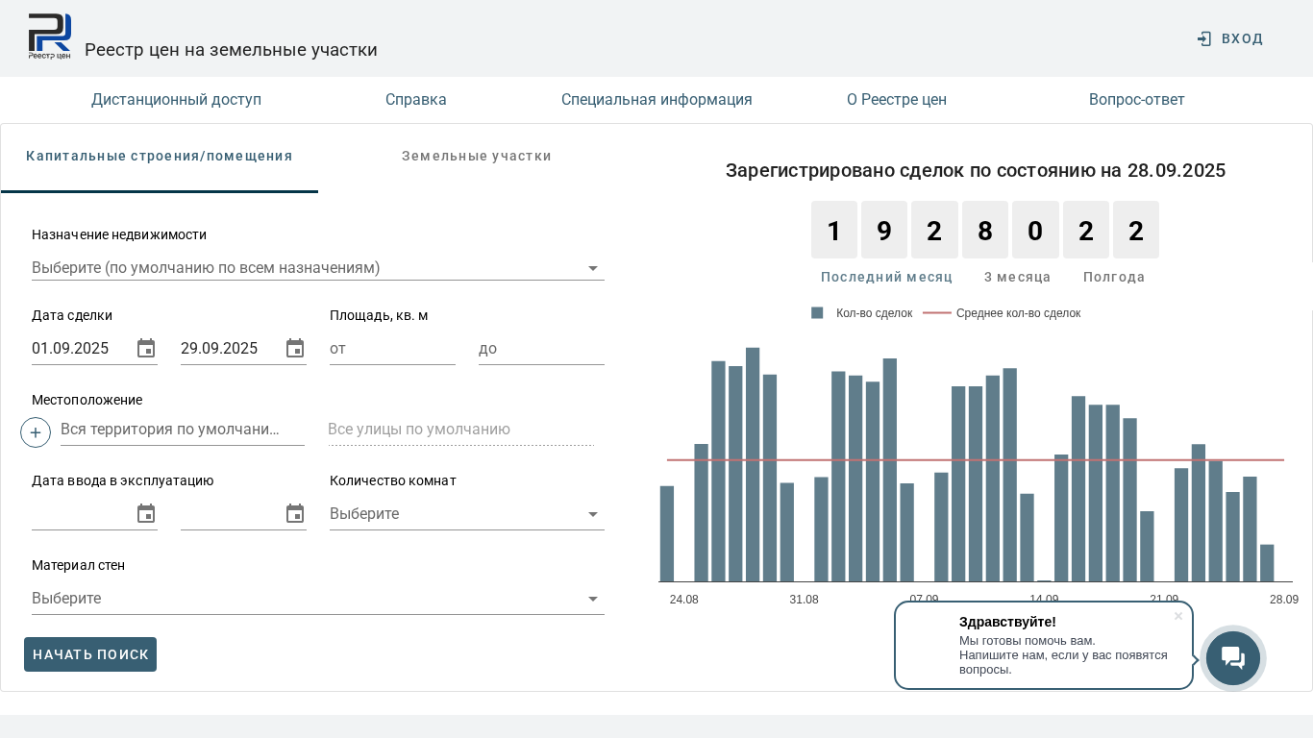The width and height of the screenshot is (1313, 738).
Task: Click the login arrow icon next to ВХОД
Action: pos(1204,38)
